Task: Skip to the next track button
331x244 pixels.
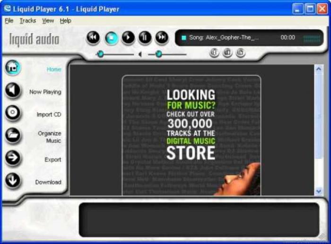Action: click(x=162, y=38)
